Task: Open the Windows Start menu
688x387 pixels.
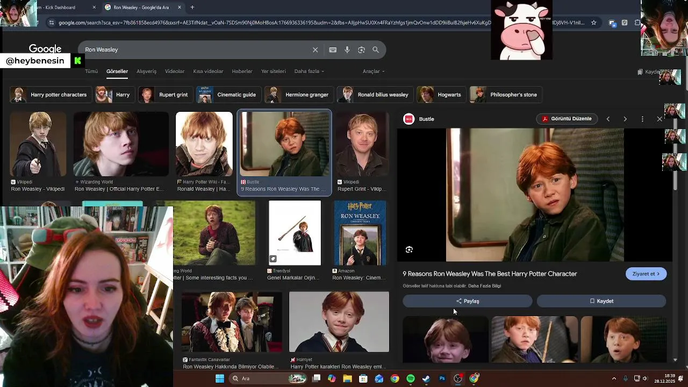Action: coord(220,378)
